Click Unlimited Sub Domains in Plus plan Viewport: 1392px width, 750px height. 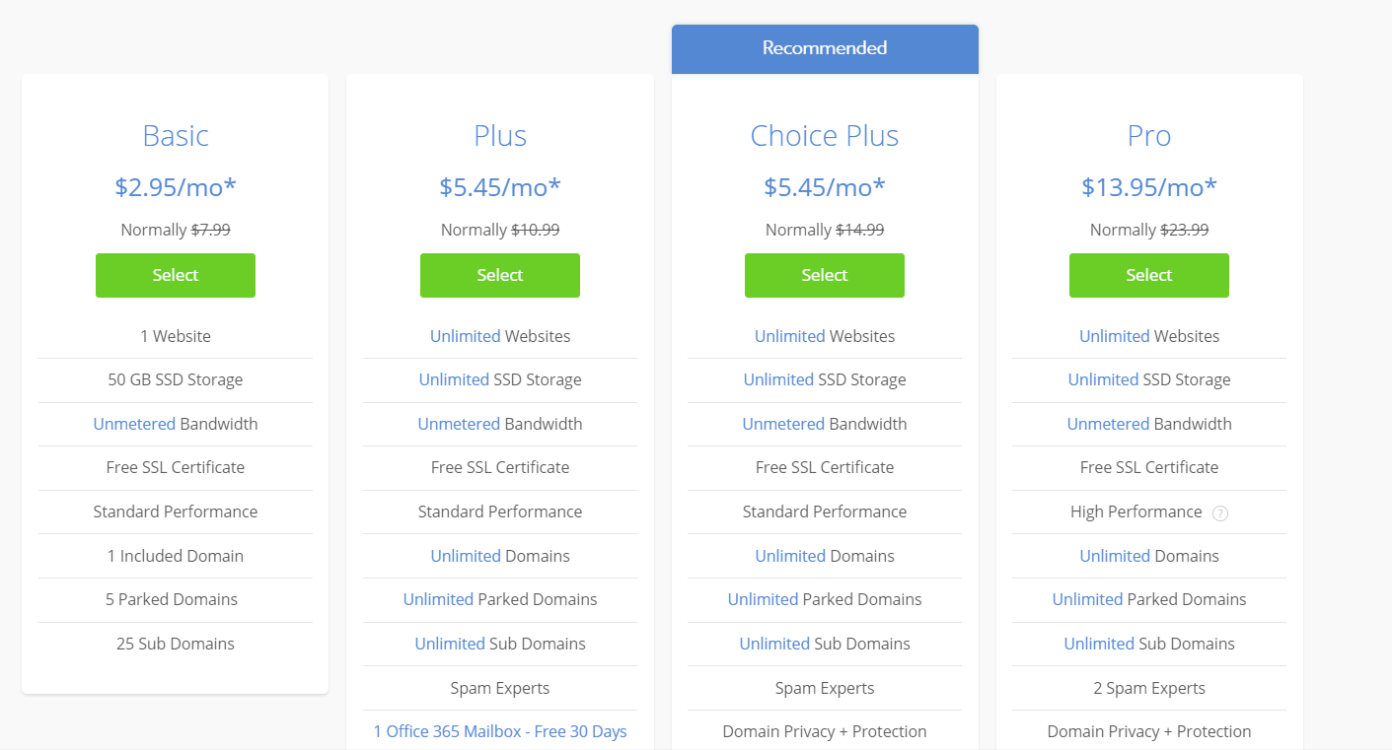(500, 644)
